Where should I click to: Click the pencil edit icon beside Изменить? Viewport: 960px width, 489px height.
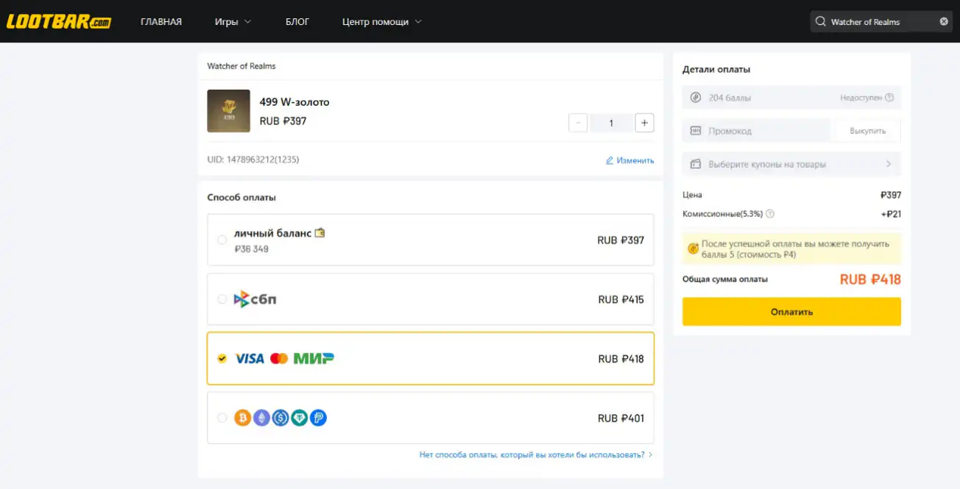pos(610,160)
